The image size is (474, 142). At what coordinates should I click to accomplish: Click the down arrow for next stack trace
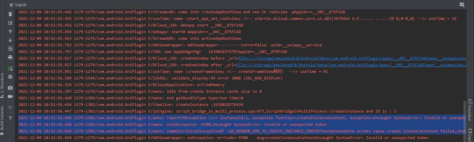10,40
